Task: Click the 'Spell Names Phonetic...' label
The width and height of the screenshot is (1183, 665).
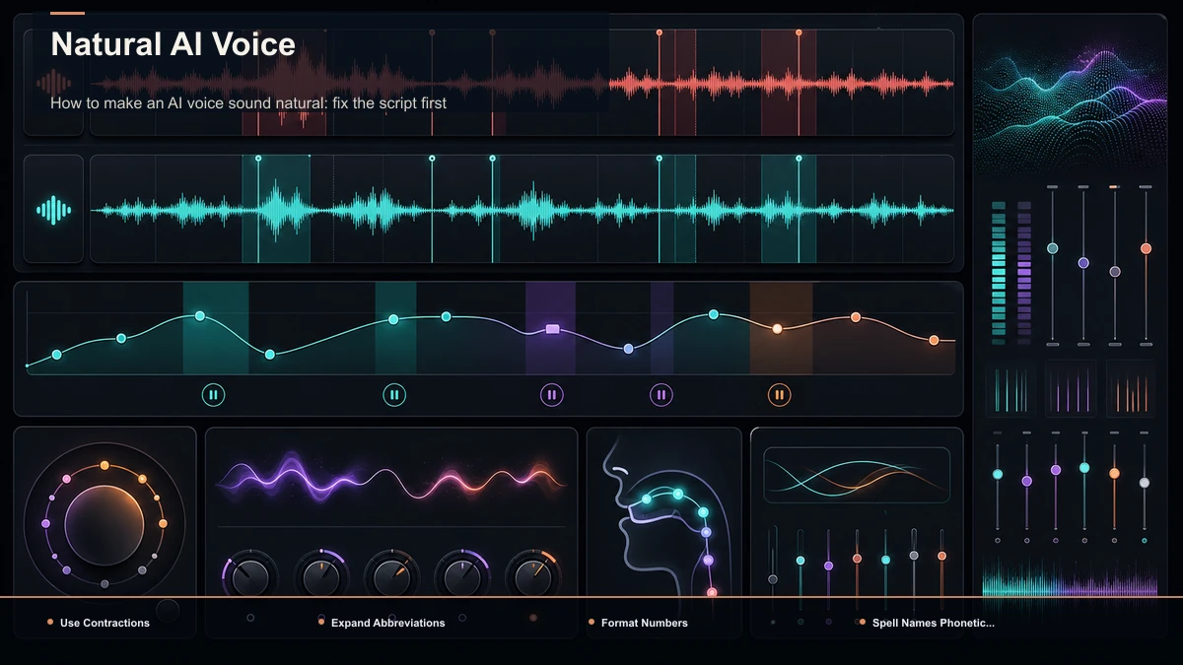Action: [x=934, y=623]
